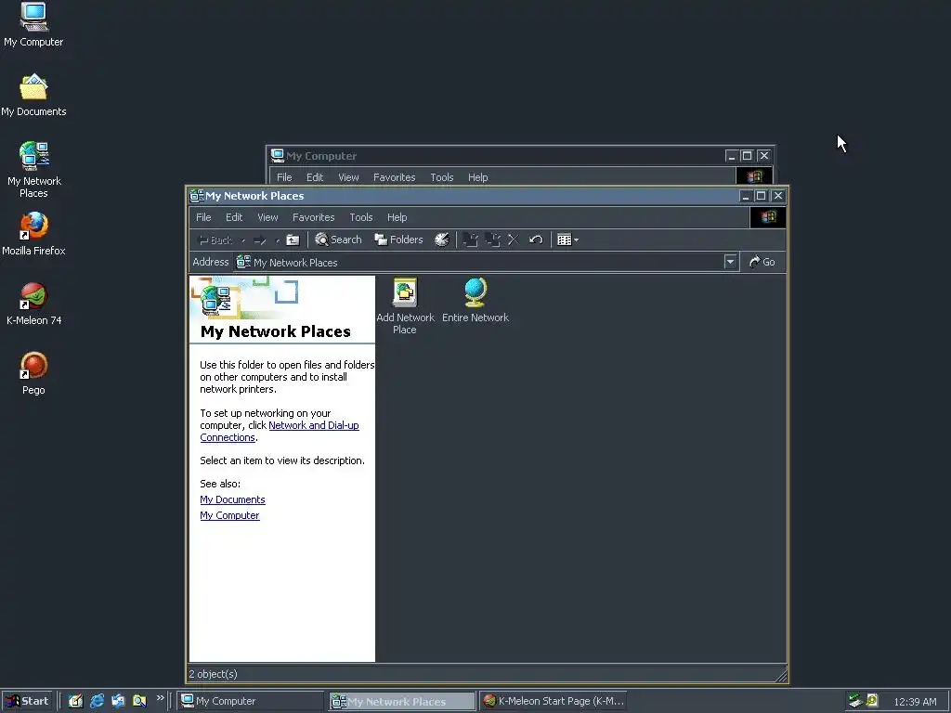The image size is (951, 713).
Task: Click Show Desktop quick launch icon
Action: 76,701
